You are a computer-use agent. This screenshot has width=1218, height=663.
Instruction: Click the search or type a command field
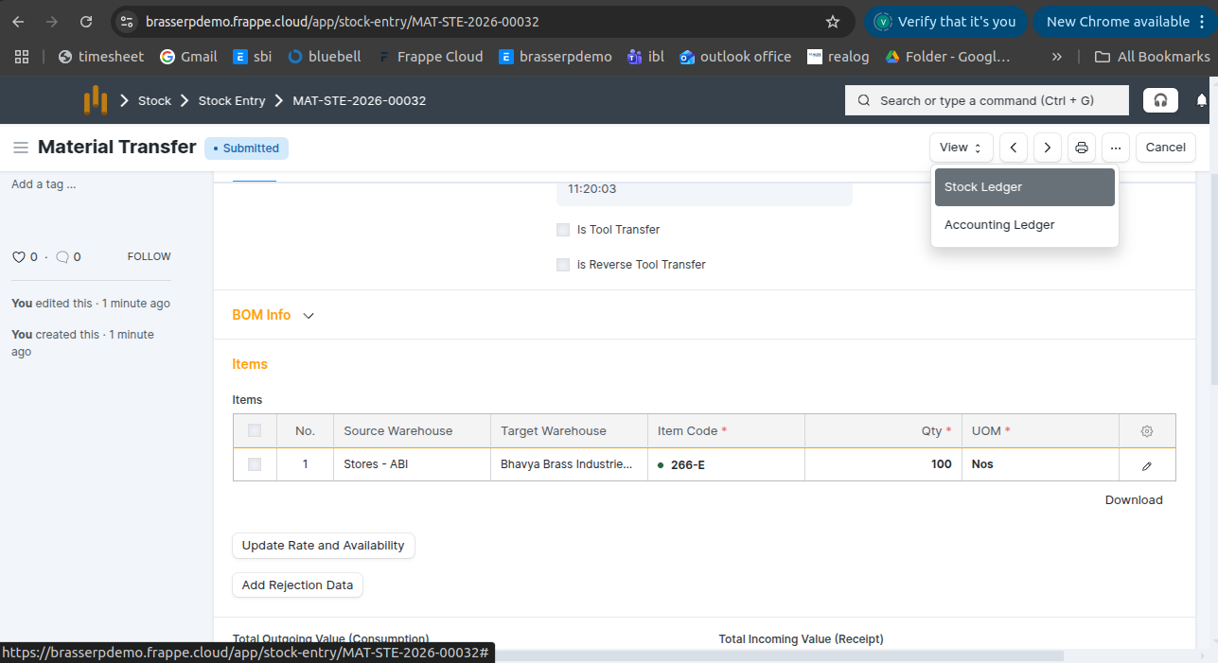[986, 100]
